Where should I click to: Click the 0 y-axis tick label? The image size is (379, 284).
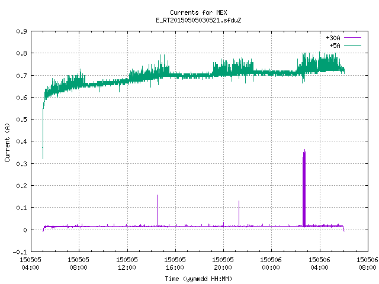pos(25,230)
